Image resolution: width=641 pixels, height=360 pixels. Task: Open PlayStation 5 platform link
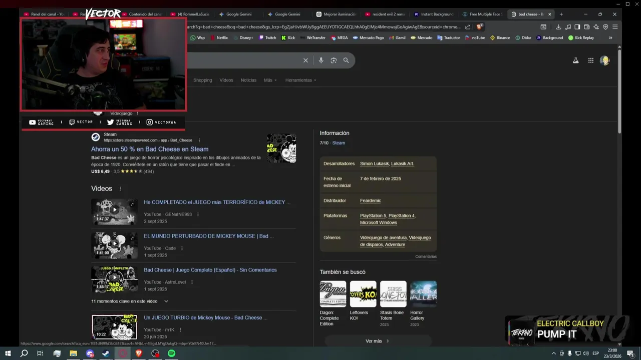tap(373, 215)
